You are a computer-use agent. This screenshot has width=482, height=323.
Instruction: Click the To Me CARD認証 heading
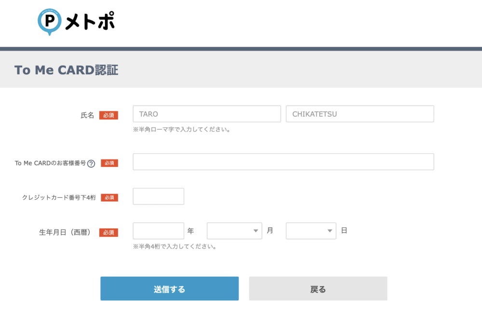point(67,70)
